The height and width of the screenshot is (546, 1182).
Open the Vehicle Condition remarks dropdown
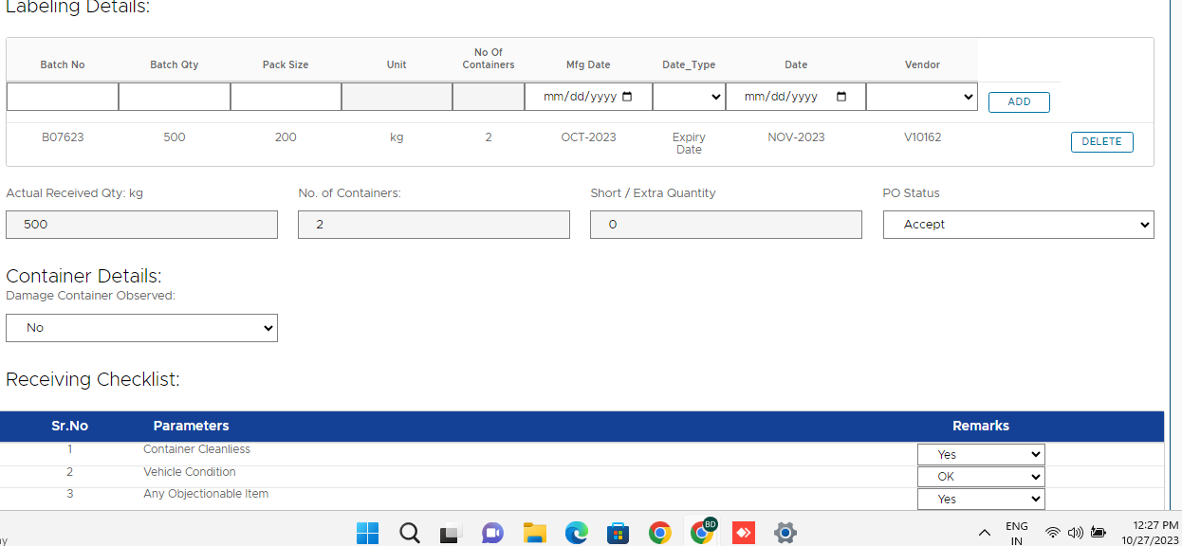tap(980, 477)
